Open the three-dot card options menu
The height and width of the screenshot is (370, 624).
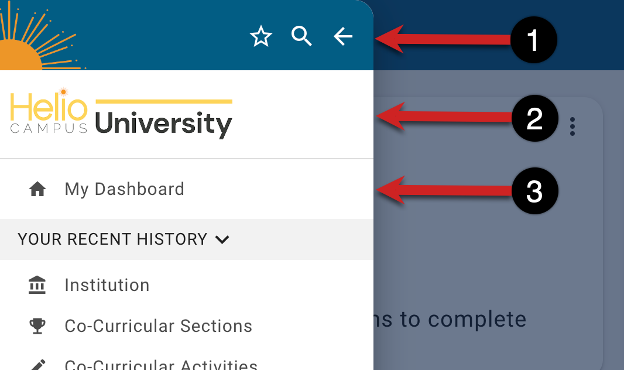pyautogui.click(x=572, y=126)
